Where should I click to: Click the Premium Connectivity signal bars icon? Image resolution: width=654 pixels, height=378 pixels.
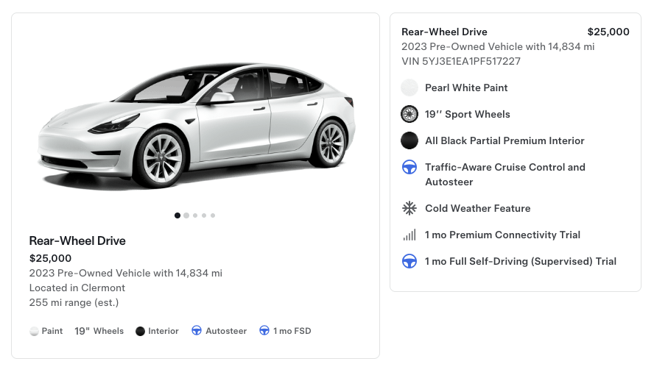pos(409,235)
